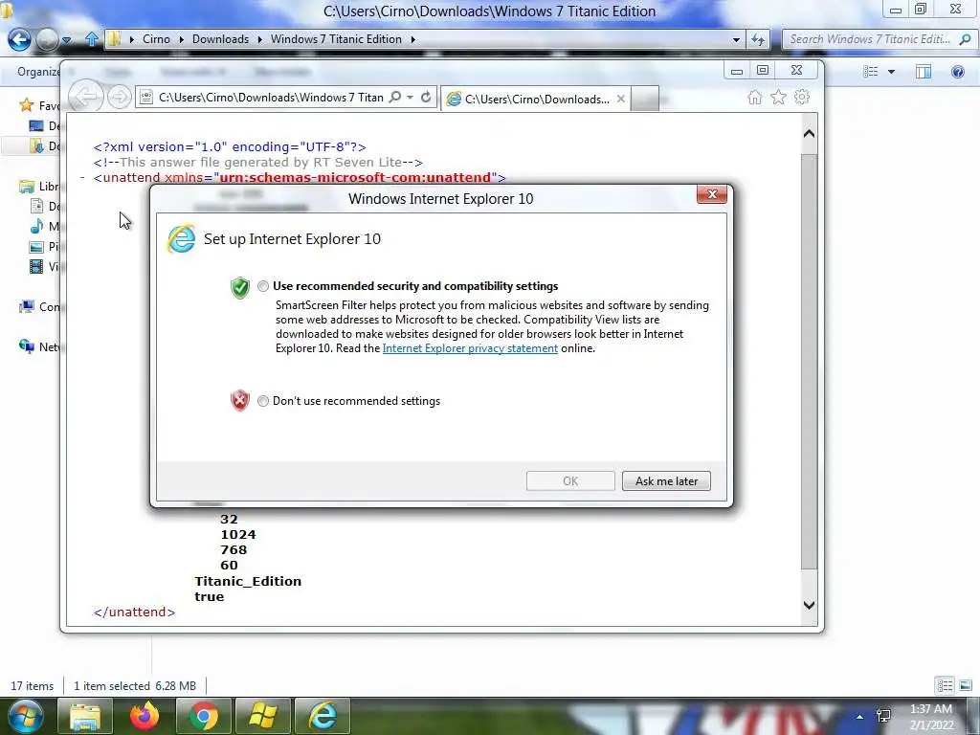Click Downloads in Explorer breadcrumb
The height and width of the screenshot is (735, 980).
[220, 39]
